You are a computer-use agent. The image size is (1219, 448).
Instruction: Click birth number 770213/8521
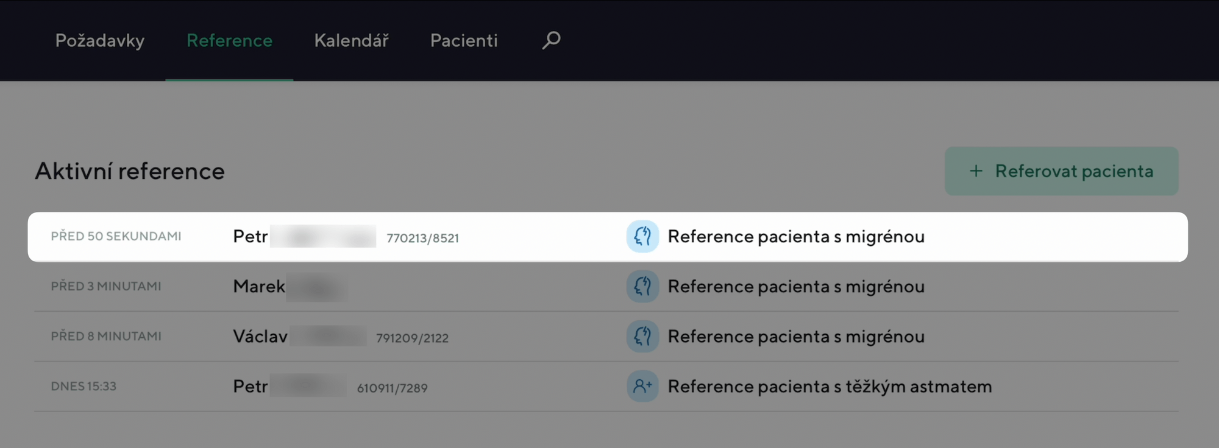coord(422,238)
